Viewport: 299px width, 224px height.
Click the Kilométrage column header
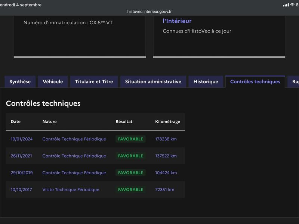167,122
